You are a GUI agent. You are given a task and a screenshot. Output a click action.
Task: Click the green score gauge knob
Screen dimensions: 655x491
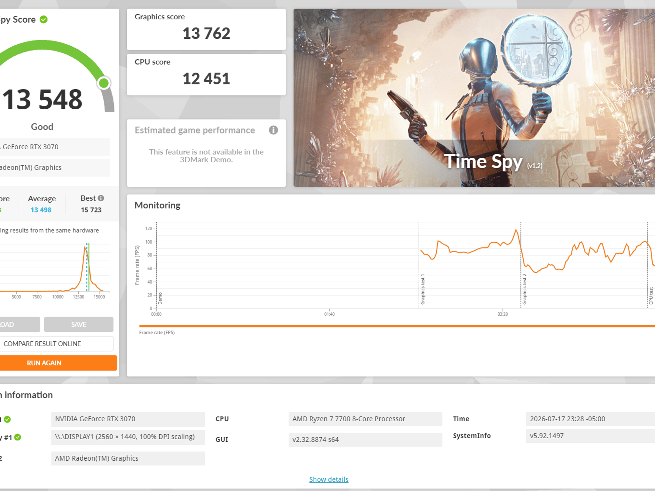tap(104, 83)
